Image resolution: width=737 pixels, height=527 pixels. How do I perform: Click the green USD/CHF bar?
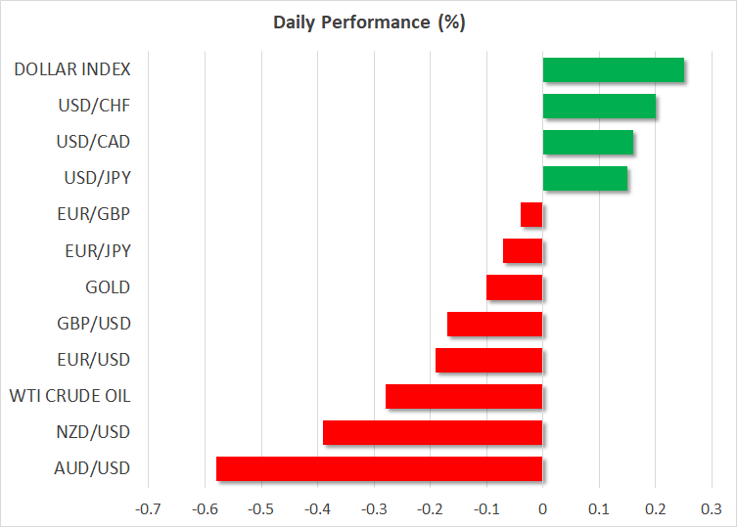(599, 106)
